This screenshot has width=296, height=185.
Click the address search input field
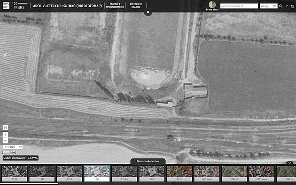[239, 6]
